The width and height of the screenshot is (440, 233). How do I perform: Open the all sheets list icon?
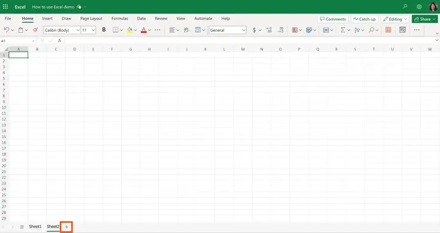(22, 227)
